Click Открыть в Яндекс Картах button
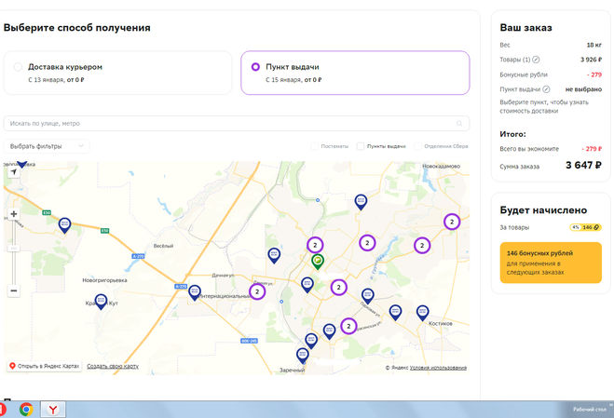 click(x=45, y=367)
